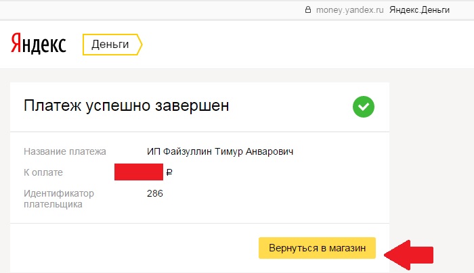Click the Название платежа label
This screenshot has height=273, width=474.
point(65,151)
